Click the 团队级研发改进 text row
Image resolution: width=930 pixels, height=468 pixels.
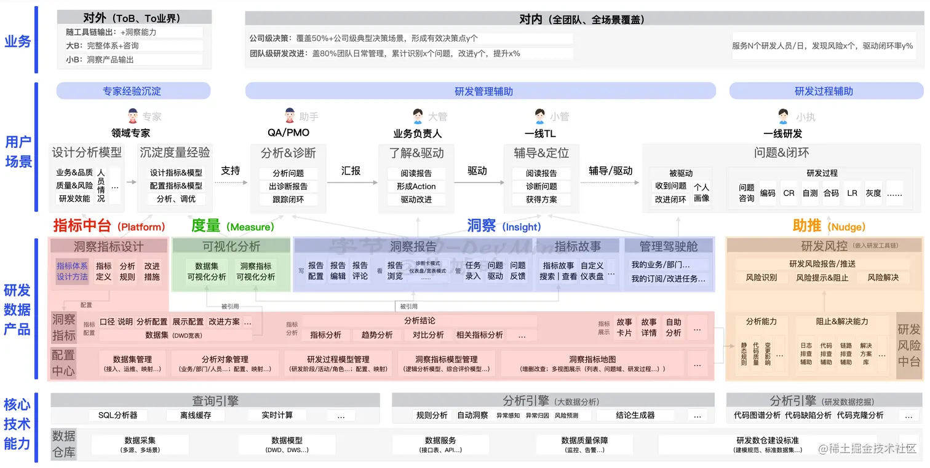(410, 53)
